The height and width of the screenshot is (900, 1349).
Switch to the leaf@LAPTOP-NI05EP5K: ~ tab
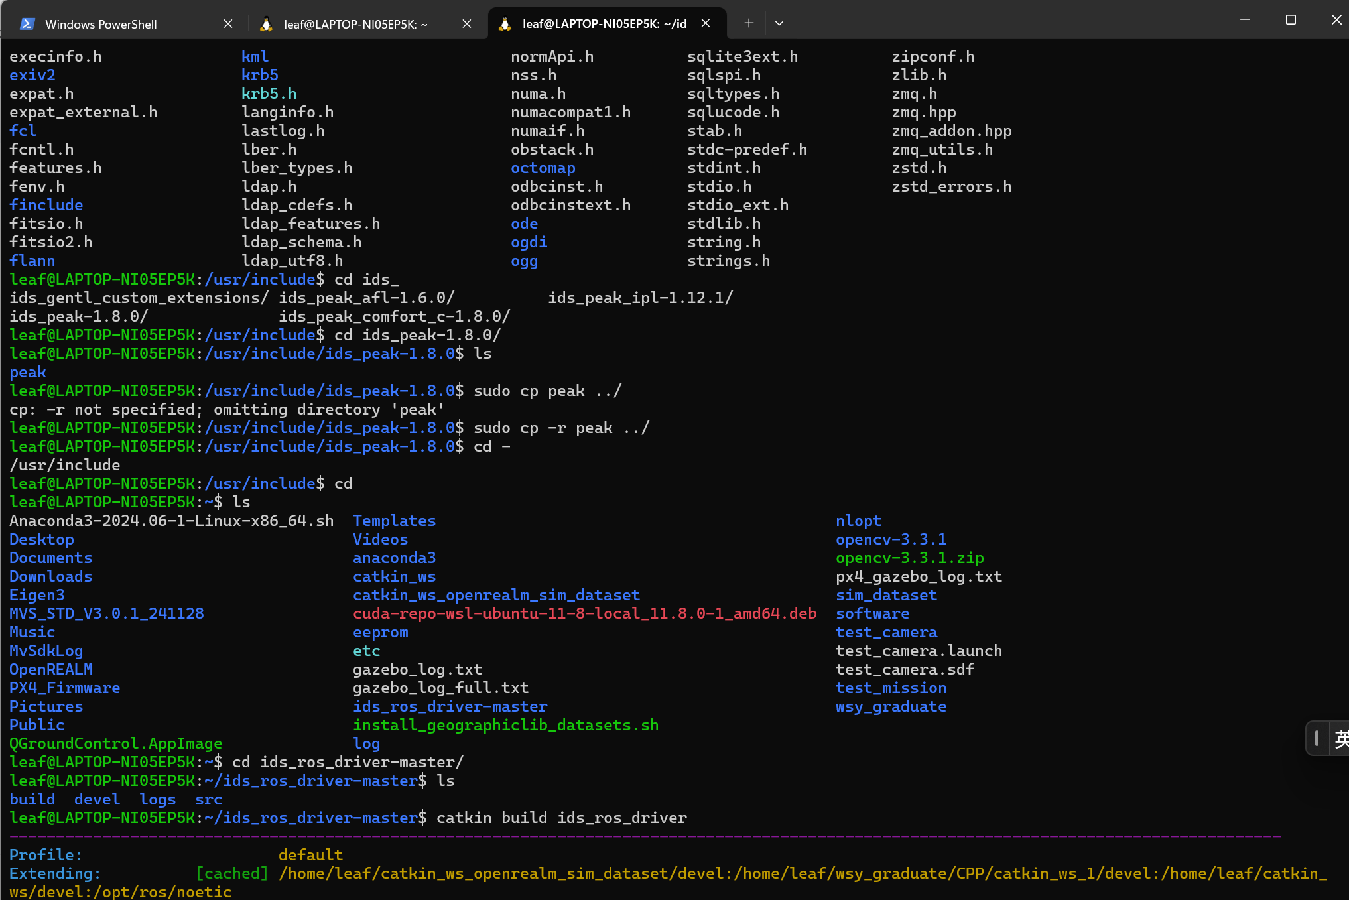(355, 24)
